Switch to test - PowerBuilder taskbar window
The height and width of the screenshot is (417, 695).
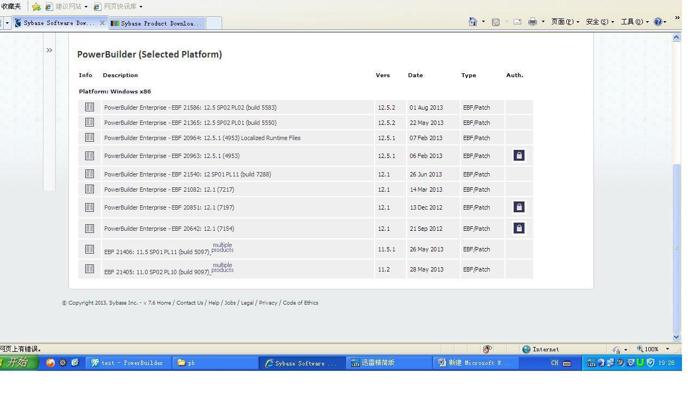(129, 363)
